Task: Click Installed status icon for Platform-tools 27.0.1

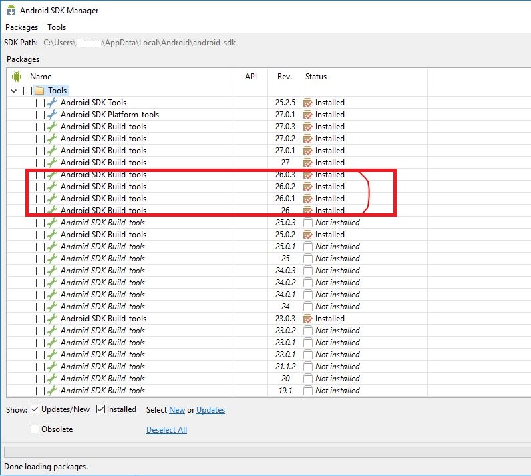Action: click(307, 115)
